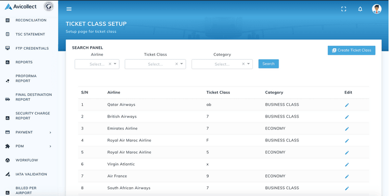This screenshot has width=389, height=196.
Task: Open the Ticket Class select dropdown
Action: coord(155,64)
